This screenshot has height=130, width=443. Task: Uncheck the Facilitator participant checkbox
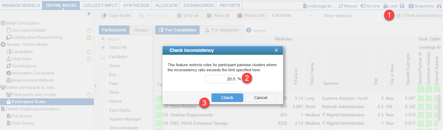coord(103,57)
